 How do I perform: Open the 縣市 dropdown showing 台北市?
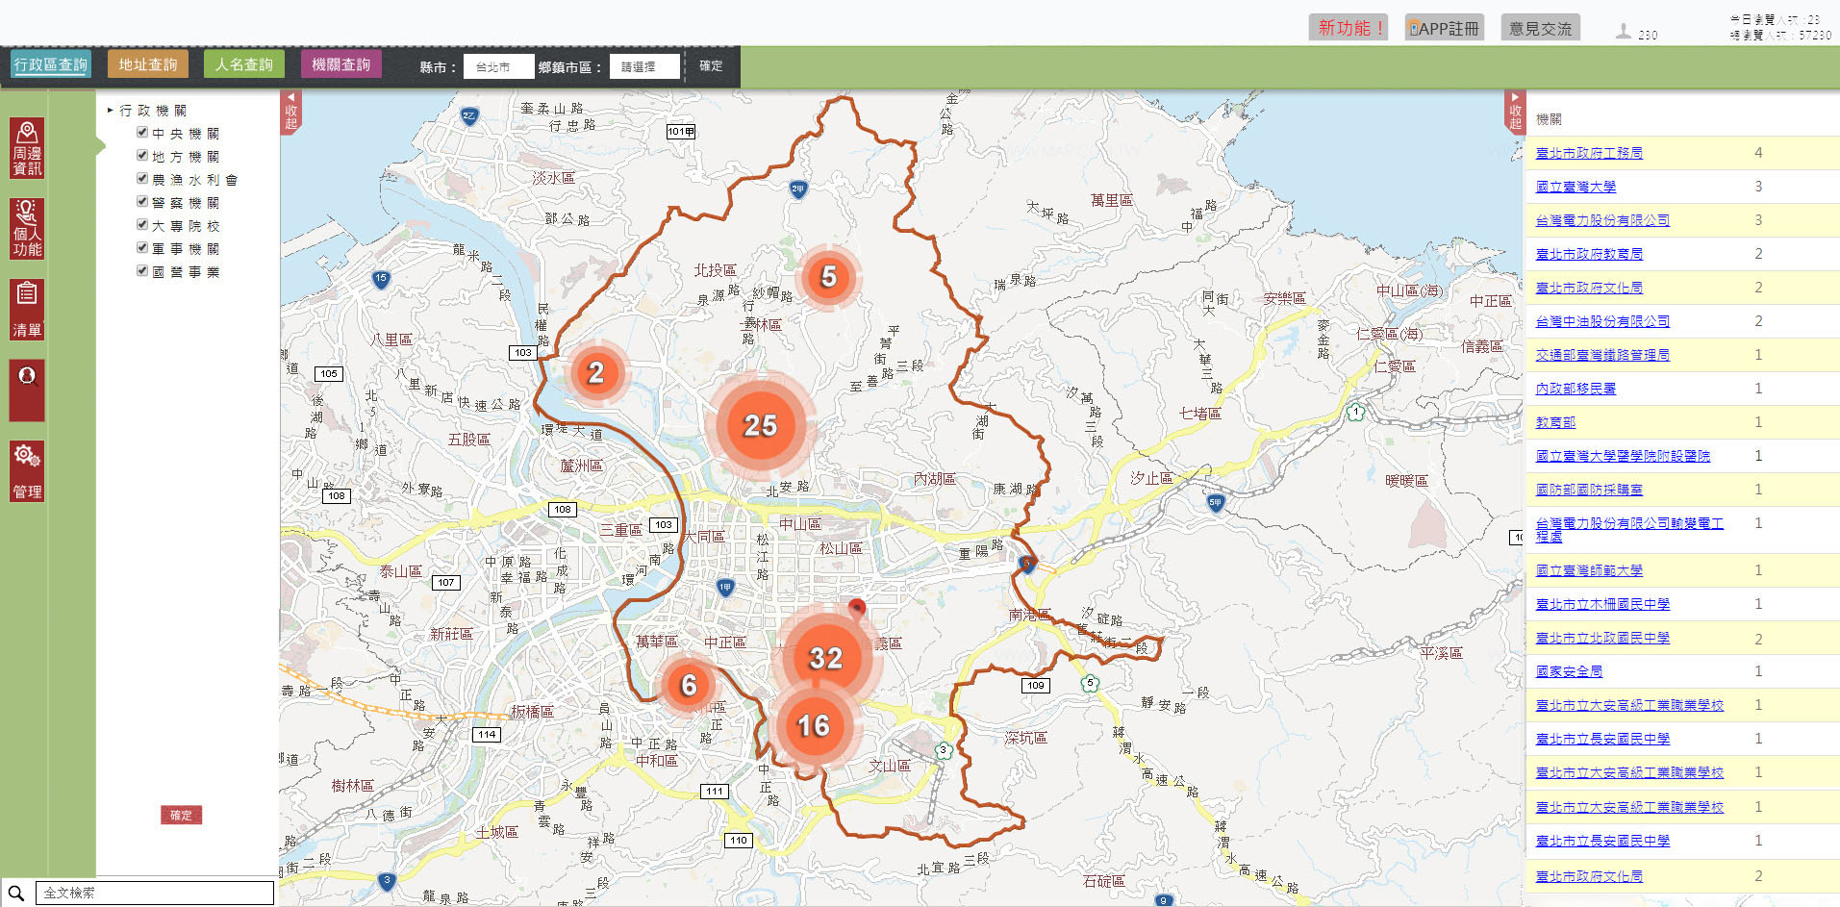tap(498, 66)
